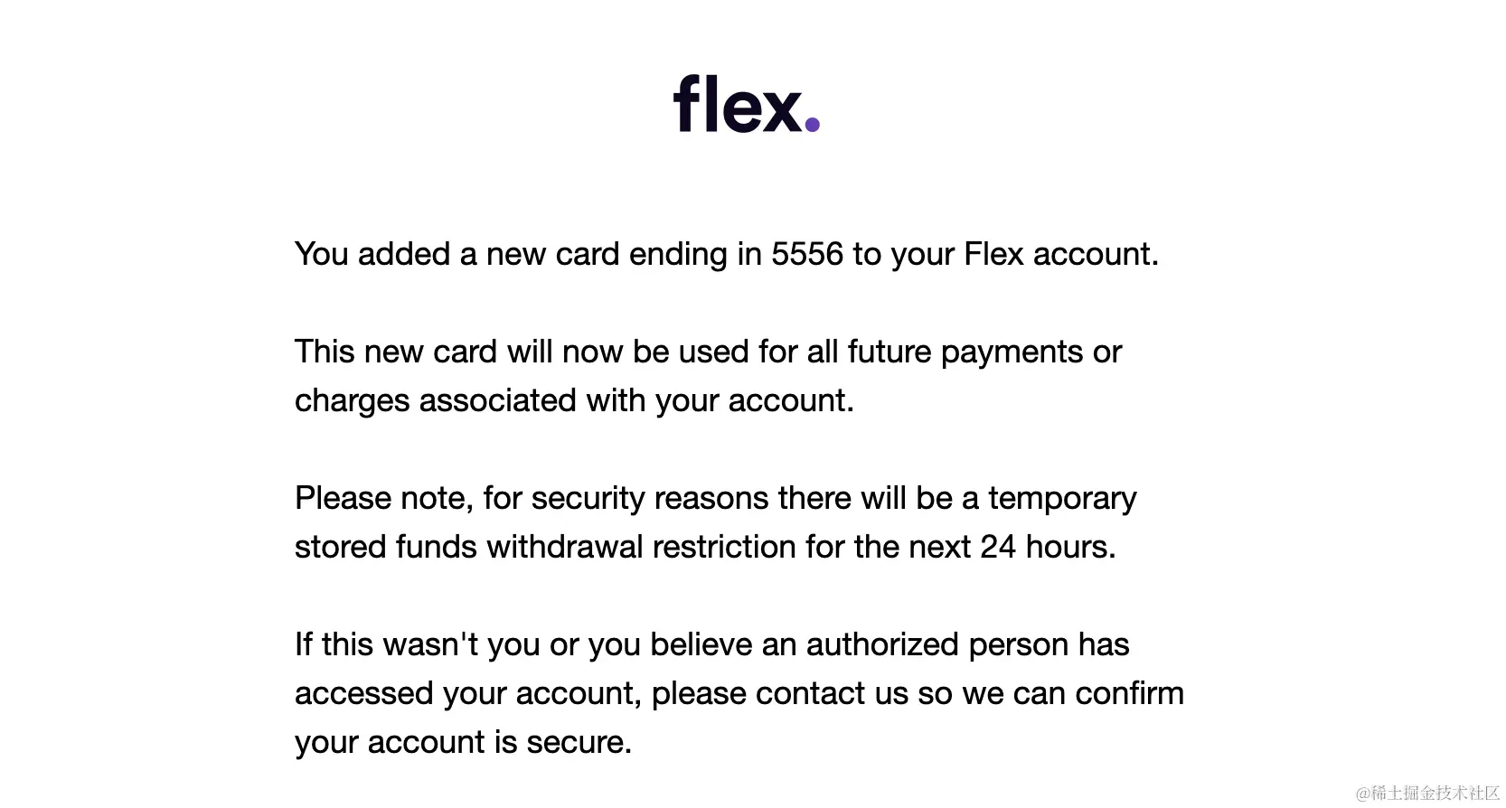Click the 'You added a new card' sentence
This screenshot has height=808, width=1506.
click(726, 254)
